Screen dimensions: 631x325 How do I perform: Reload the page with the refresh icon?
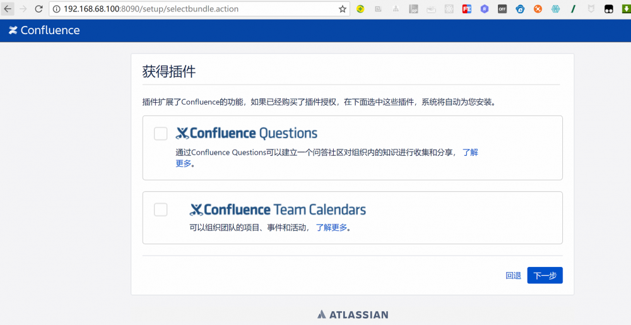click(x=38, y=9)
